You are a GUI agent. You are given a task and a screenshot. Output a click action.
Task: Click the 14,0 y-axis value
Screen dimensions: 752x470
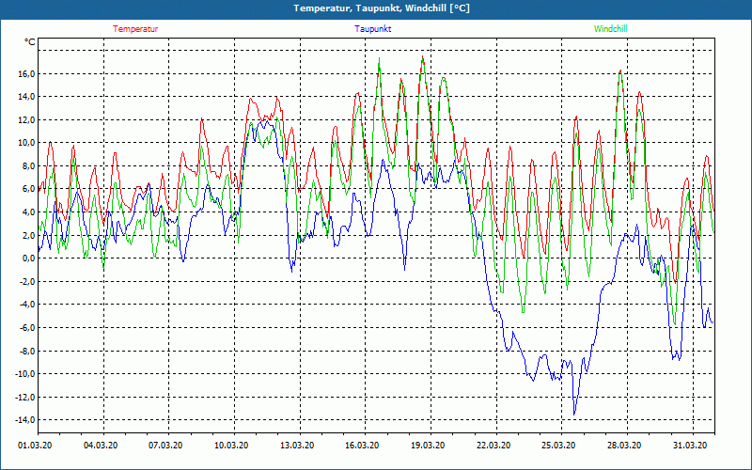pyautogui.click(x=26, y=97)
